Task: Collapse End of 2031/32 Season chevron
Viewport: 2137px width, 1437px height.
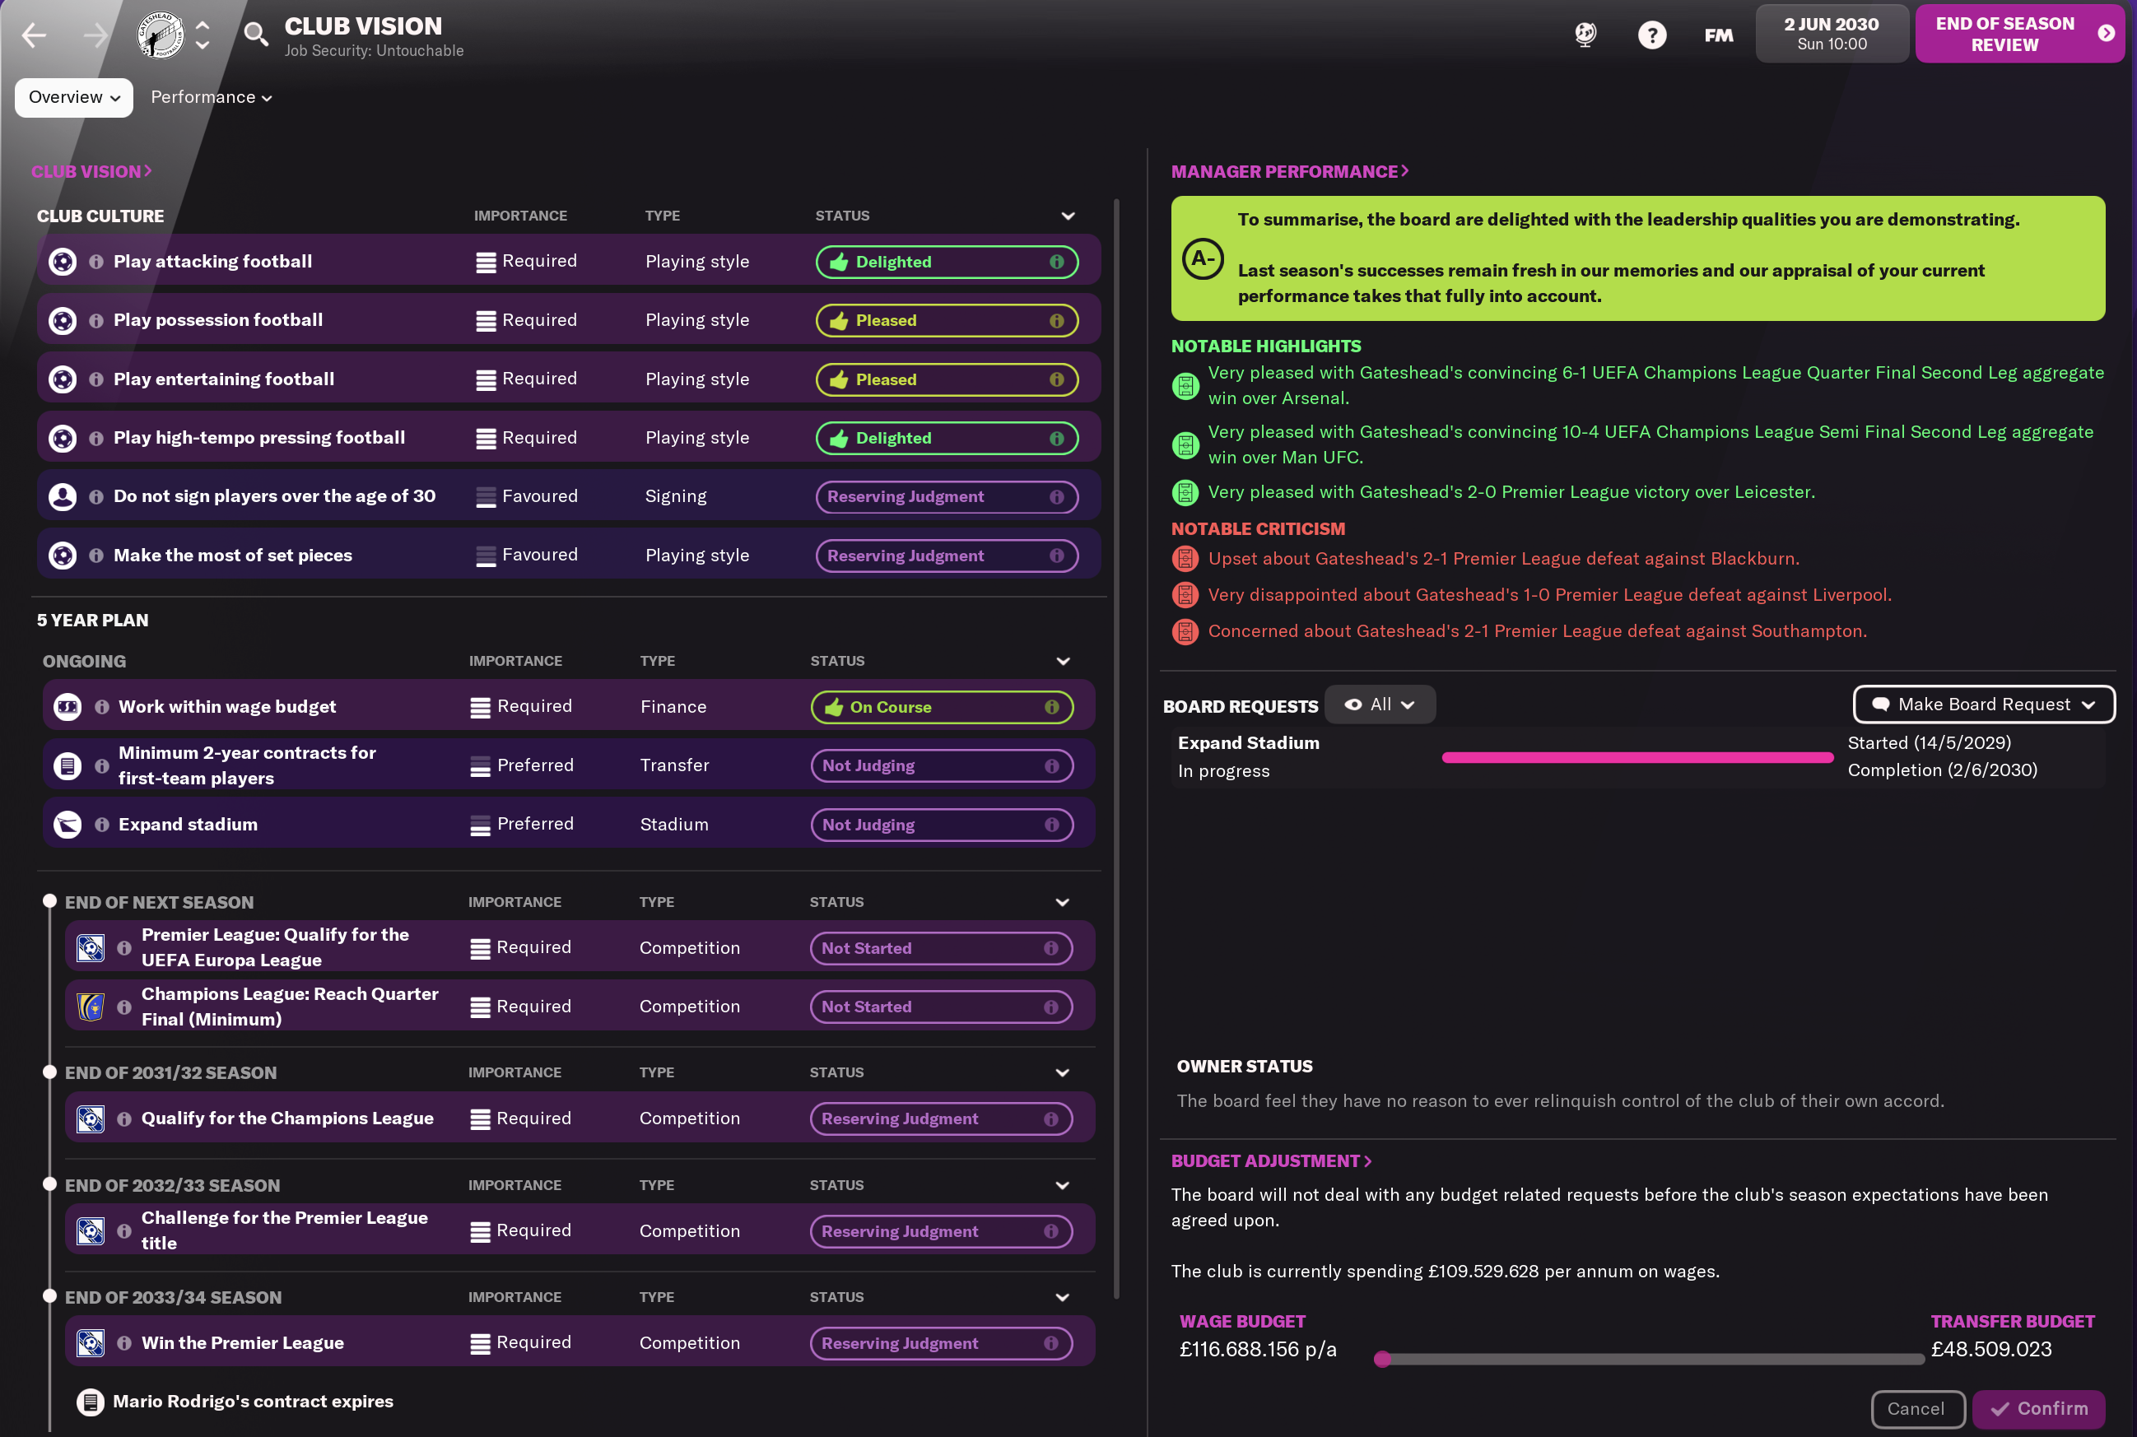Action: (1062, 1073)
